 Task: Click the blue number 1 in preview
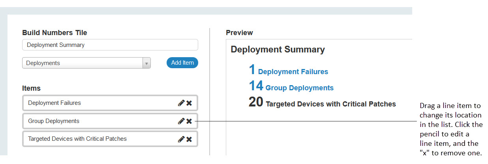(252, 70)
